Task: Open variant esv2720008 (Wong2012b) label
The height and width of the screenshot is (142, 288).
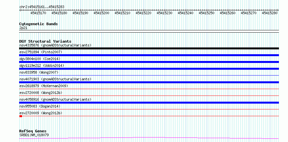Action: 41,93
